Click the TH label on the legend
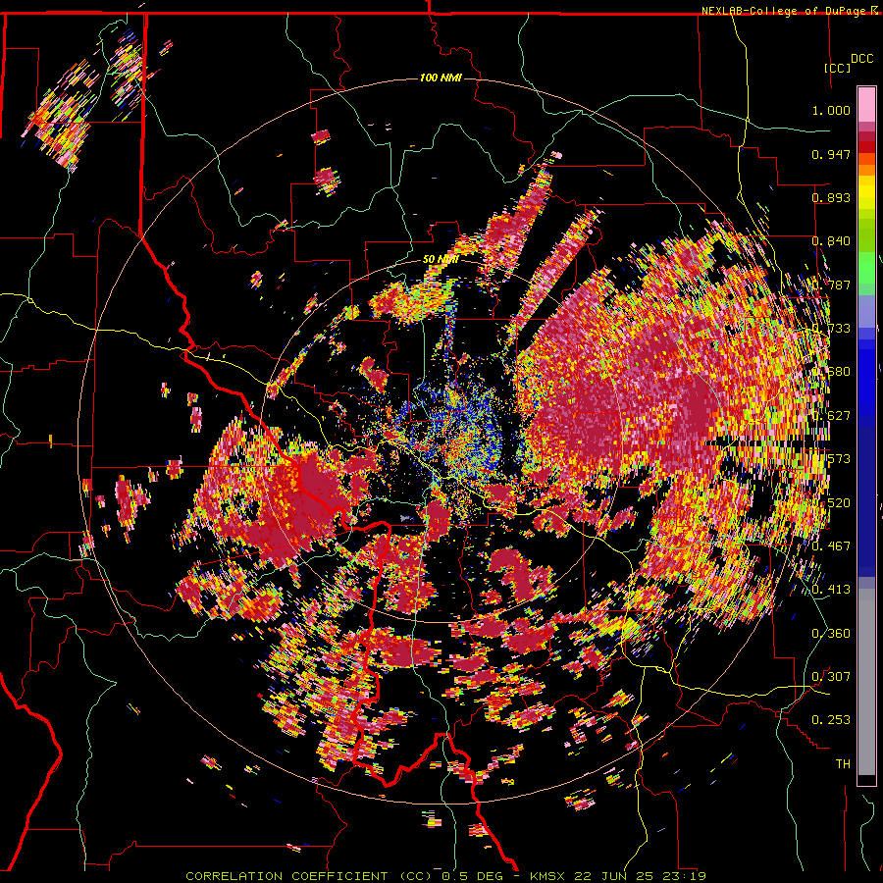Screen dimensions: 883x883 tap(843, 764)
